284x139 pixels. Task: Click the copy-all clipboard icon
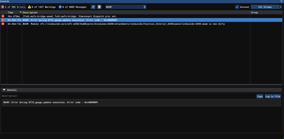pos(99,7)
